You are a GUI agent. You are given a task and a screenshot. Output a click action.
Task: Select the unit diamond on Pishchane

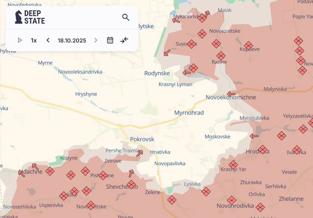pos(103,176)
